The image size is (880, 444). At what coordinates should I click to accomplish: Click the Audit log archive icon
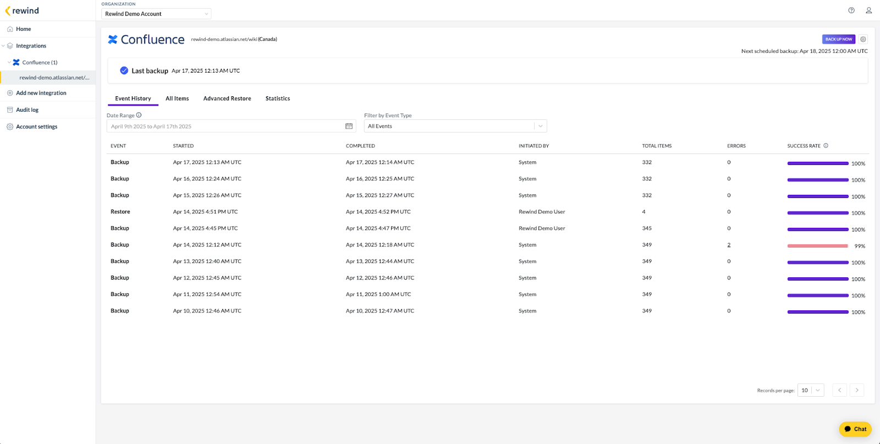point(10,110)
